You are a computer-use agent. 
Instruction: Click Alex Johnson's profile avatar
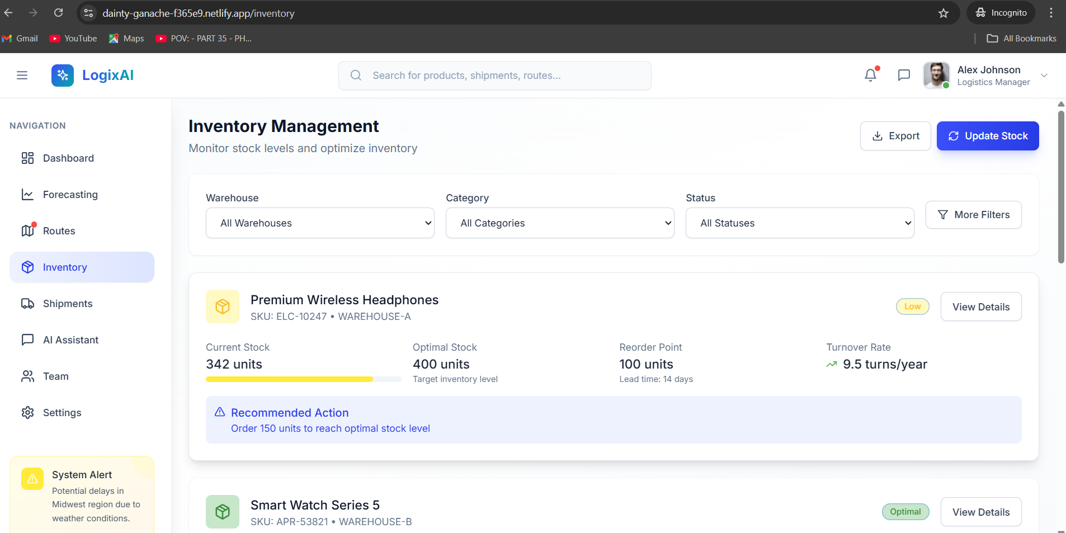937,75
